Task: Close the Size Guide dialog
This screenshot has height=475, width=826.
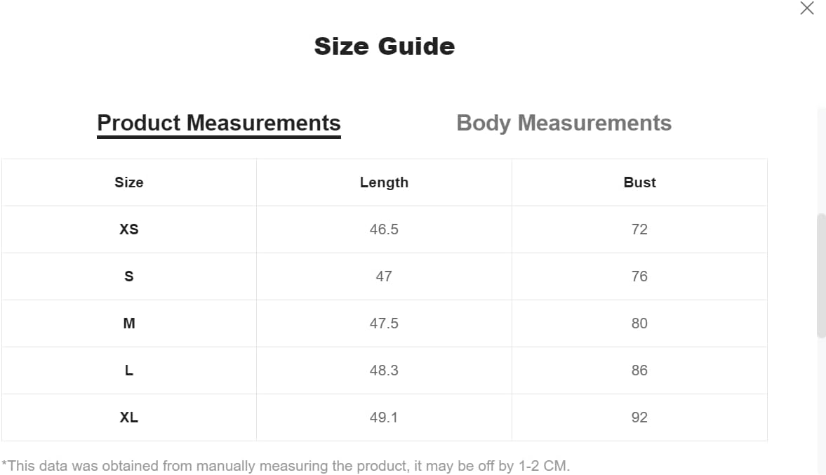Action: (806, 8)
